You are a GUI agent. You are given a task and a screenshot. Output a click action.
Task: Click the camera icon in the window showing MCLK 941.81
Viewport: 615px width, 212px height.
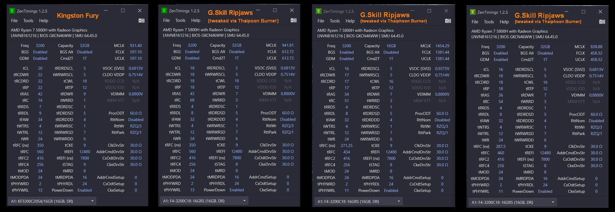click(x=294, y=20)
